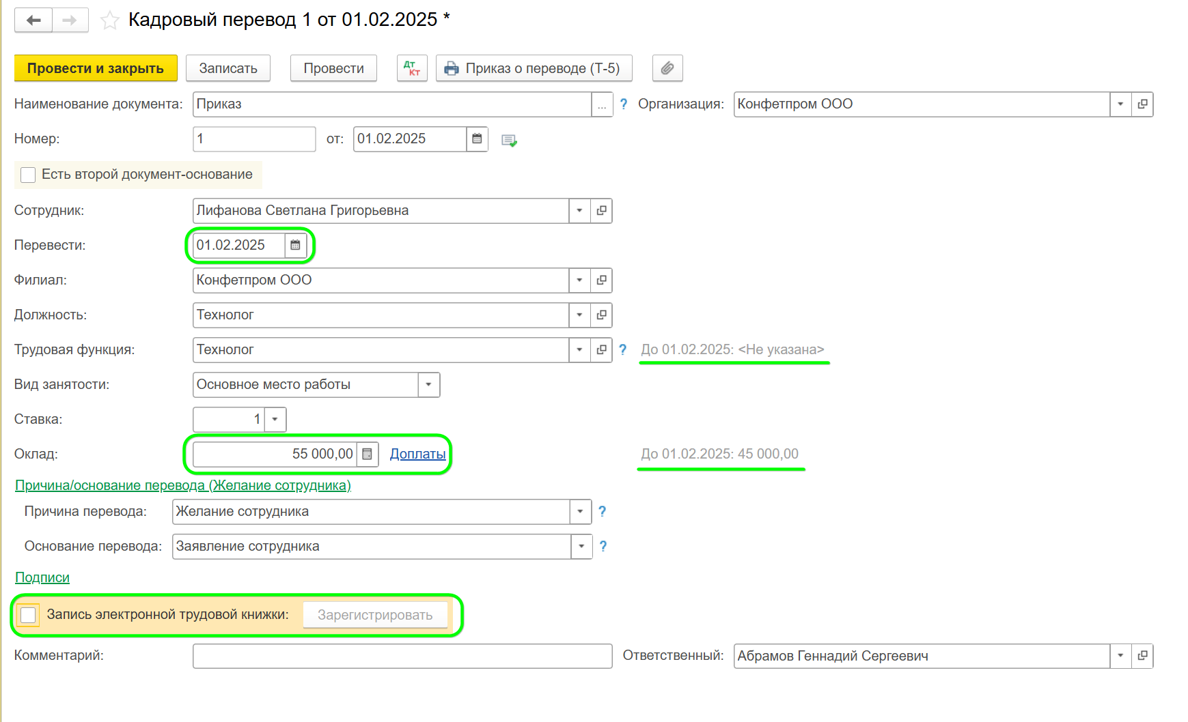
Task: Expand Вид занятости dropdown
Action: (x=428, y=385)
